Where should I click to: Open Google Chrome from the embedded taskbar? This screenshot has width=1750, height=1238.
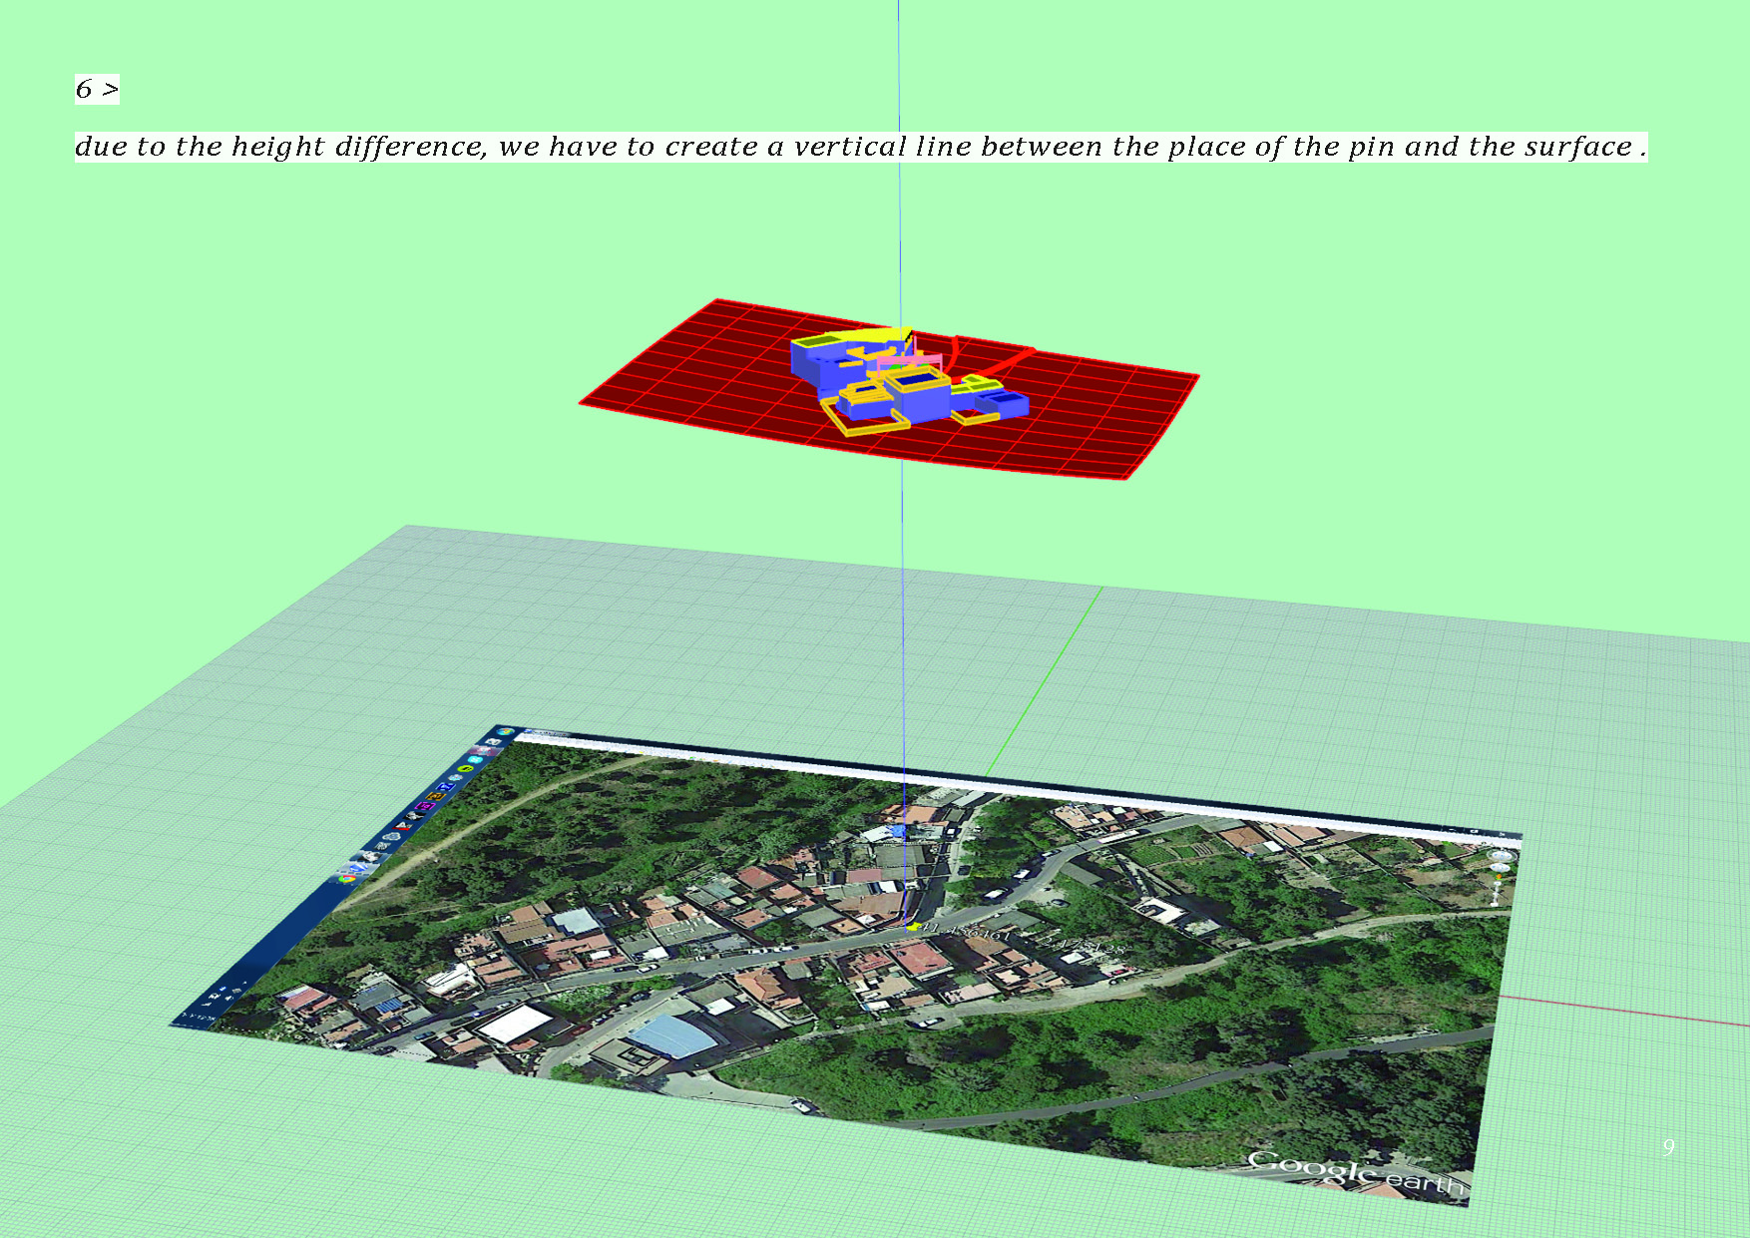348,877
